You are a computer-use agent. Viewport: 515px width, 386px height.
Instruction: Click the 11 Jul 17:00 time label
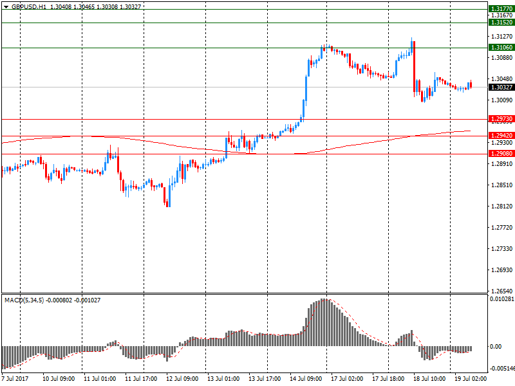141,378
